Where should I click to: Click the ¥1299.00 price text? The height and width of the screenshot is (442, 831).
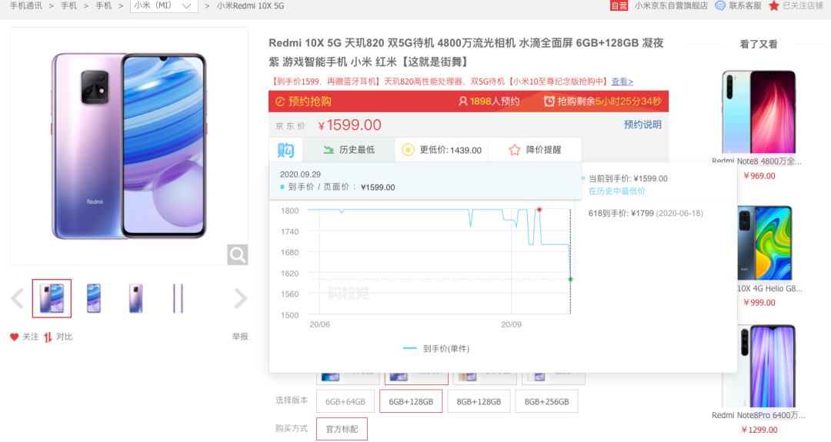[x=759, y=430]
